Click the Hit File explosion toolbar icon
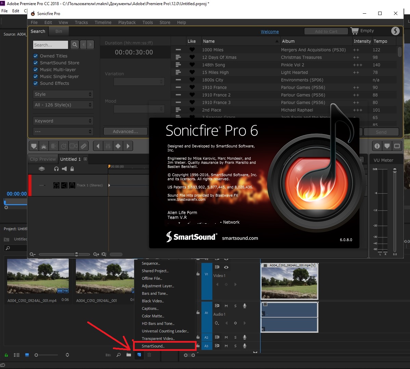Viewport: 410px width, 369px height. pos(44,146)
